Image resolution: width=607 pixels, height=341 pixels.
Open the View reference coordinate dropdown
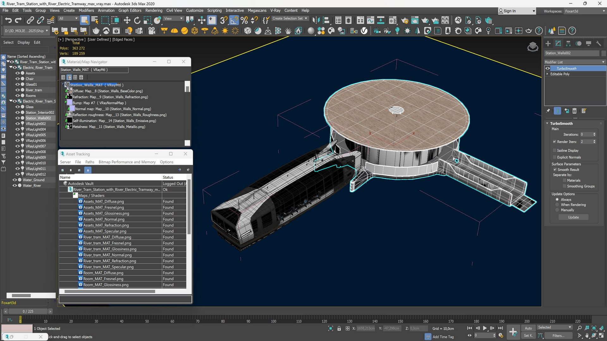pyautogui.click(x=174, y=18)
